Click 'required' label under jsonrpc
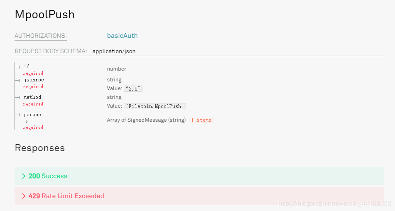Image resolution: width=395 pixels, height=211 pixels. (33, 87)
